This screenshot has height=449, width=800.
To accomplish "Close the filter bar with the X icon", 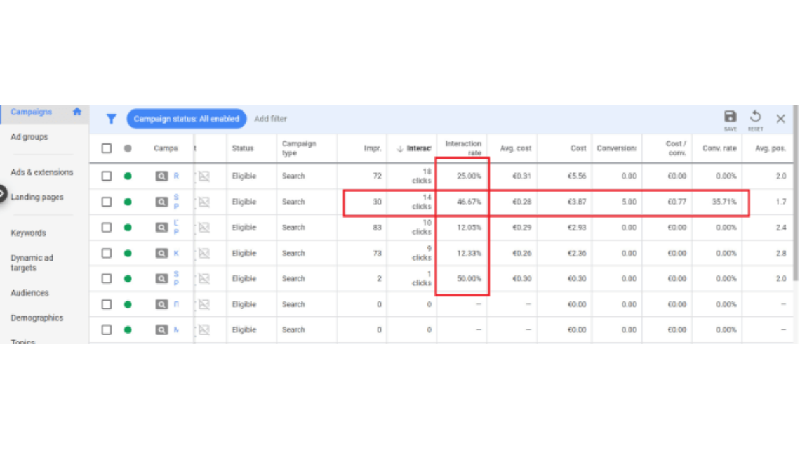I will [780, 119].
